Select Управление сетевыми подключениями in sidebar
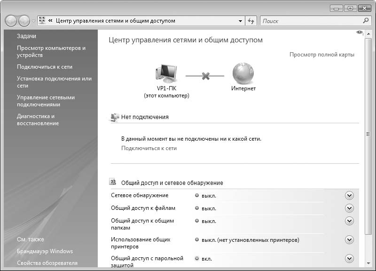Screen dimensions: 376x271 coord(46,101)
